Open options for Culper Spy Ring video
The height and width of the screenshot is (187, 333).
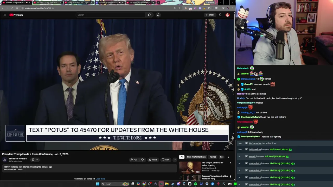230,163
